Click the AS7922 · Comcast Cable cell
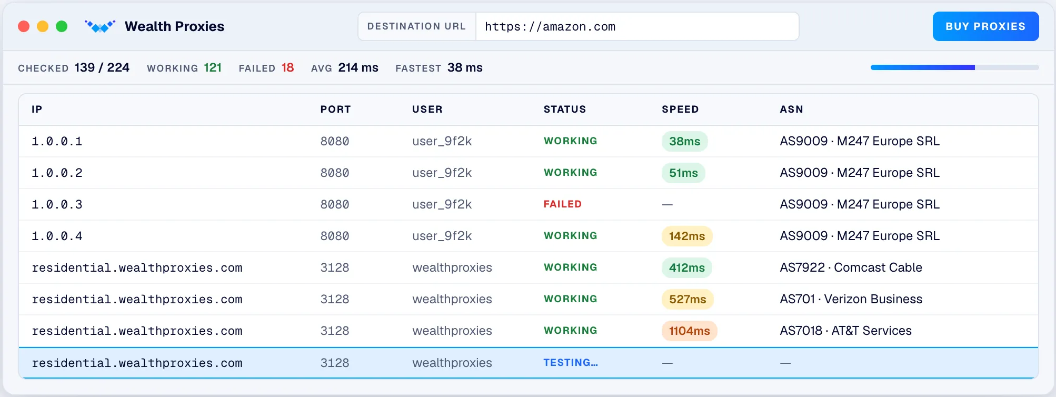This screenshot has height=397, width=1056. pos(851,267)
